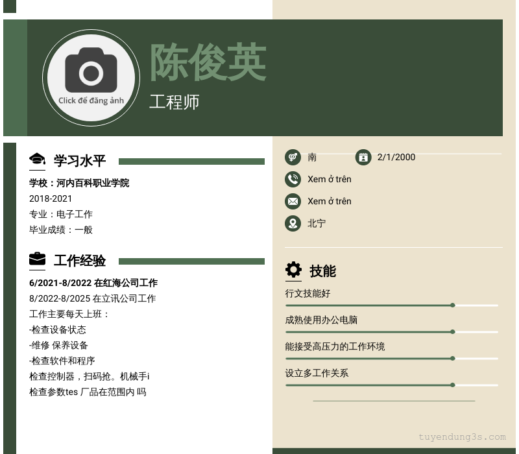Click the 6/2021-8/2022 在红海公司工作 line
The image size is (519, 454).
point(93,283)
